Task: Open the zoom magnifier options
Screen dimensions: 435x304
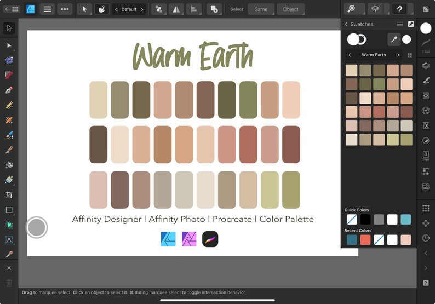Action: tap(351, 9)
